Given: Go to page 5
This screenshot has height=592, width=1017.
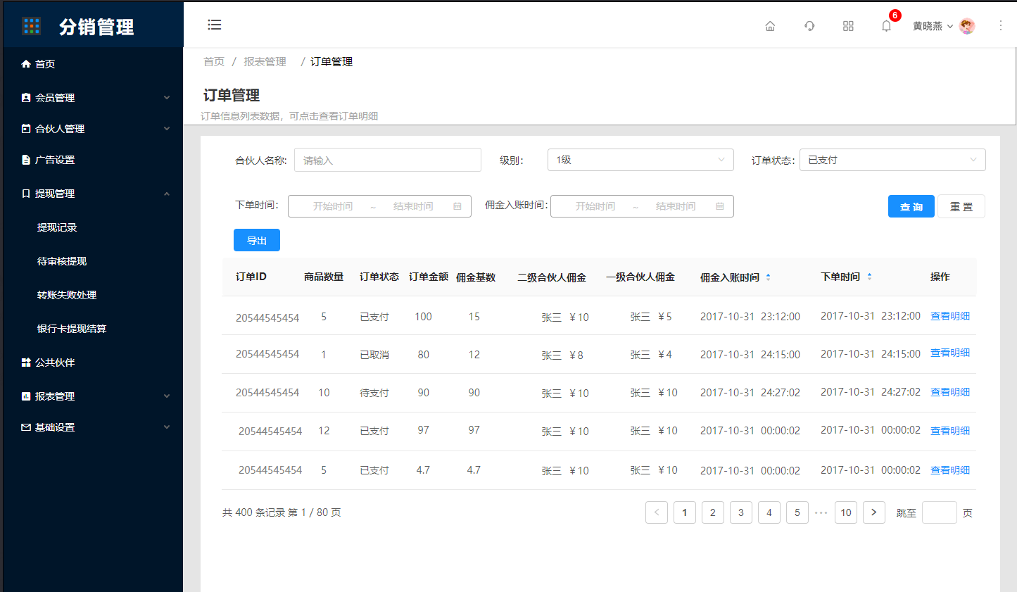Looking at the screenshot, I should 797,512.
